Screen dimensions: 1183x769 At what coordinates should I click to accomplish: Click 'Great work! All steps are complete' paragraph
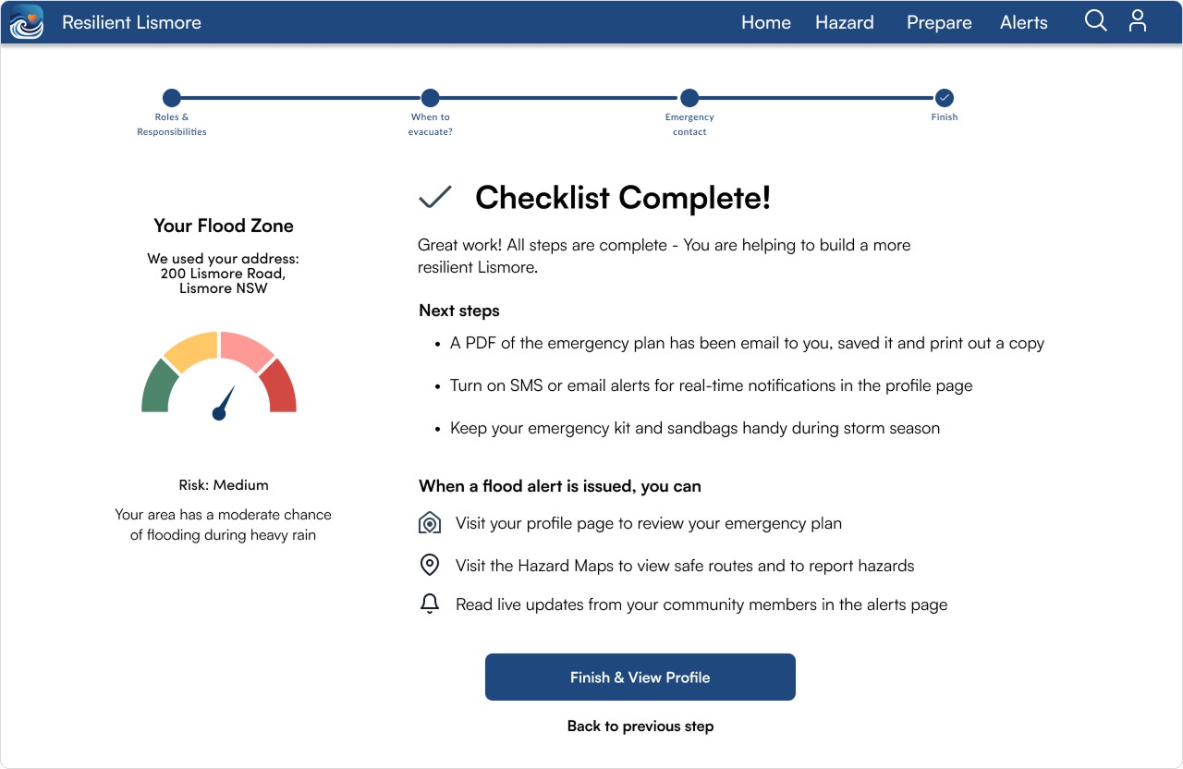pyautogui.click(x=665, y=256)
